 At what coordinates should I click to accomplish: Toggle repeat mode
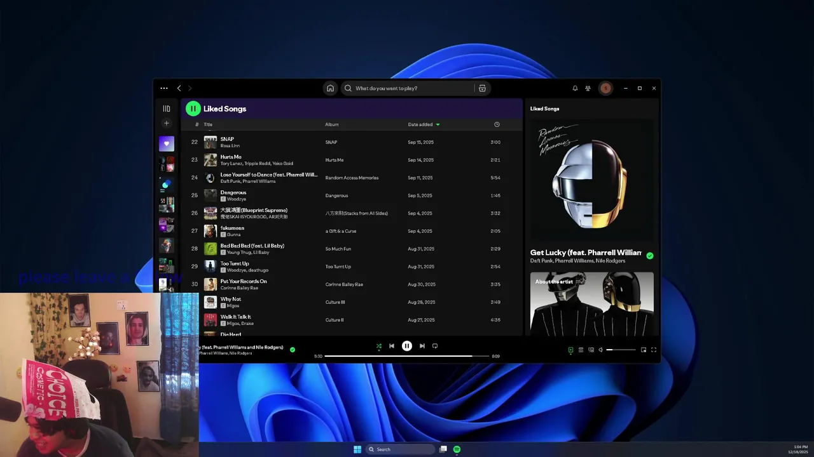coord(435,346)
